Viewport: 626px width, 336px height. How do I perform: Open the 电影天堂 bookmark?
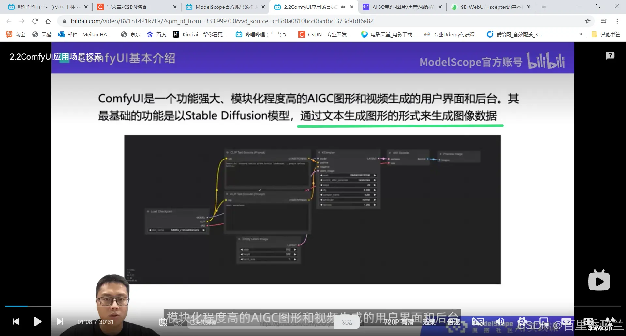click(x=389, y=34)
